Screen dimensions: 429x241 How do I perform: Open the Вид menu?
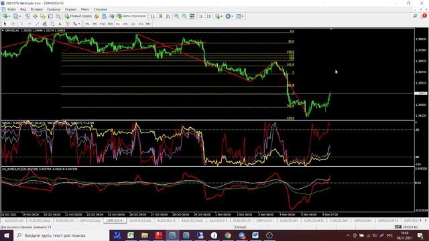point(23,9)
